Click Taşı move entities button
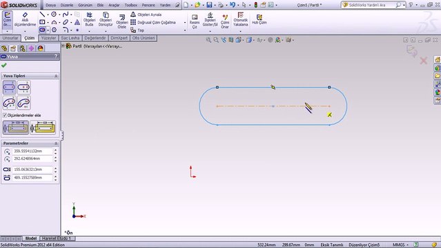The width and height of the screenshot is (441, 248). (x=137, y=30)
